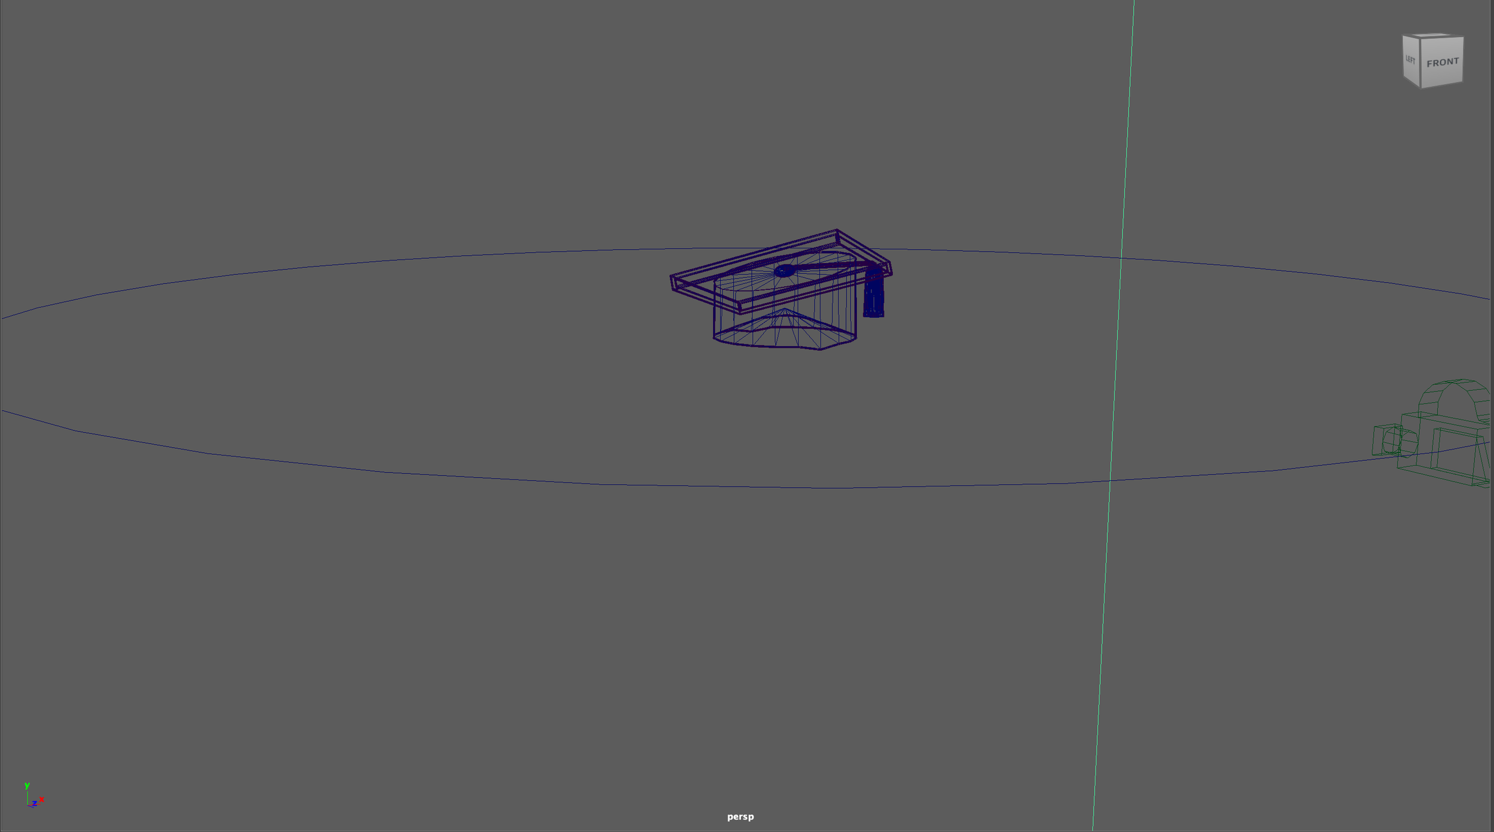Select the center button on the mortarboard
Image resolution: width=1494 pixels, height=832 pixels.
coord(784,271)
